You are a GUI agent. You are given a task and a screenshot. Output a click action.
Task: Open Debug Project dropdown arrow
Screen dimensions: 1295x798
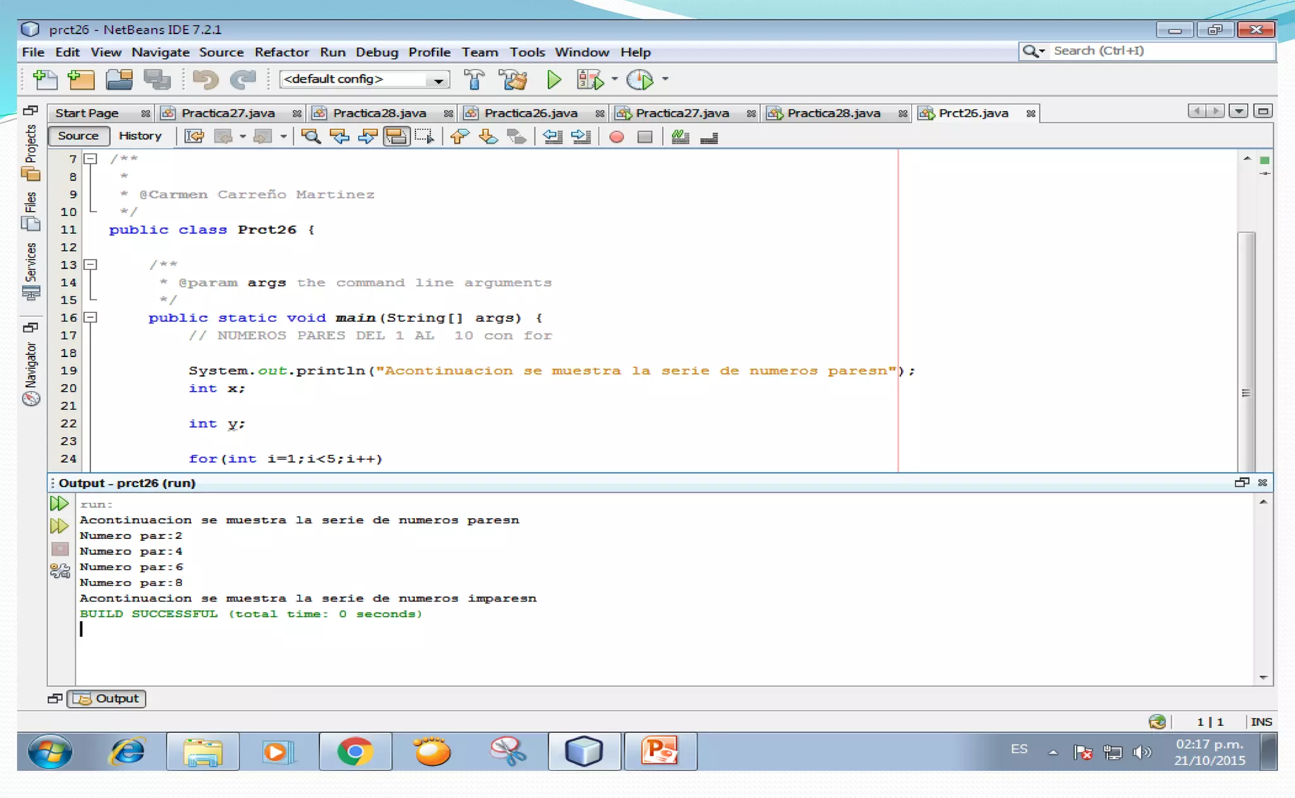coord(614,80)
